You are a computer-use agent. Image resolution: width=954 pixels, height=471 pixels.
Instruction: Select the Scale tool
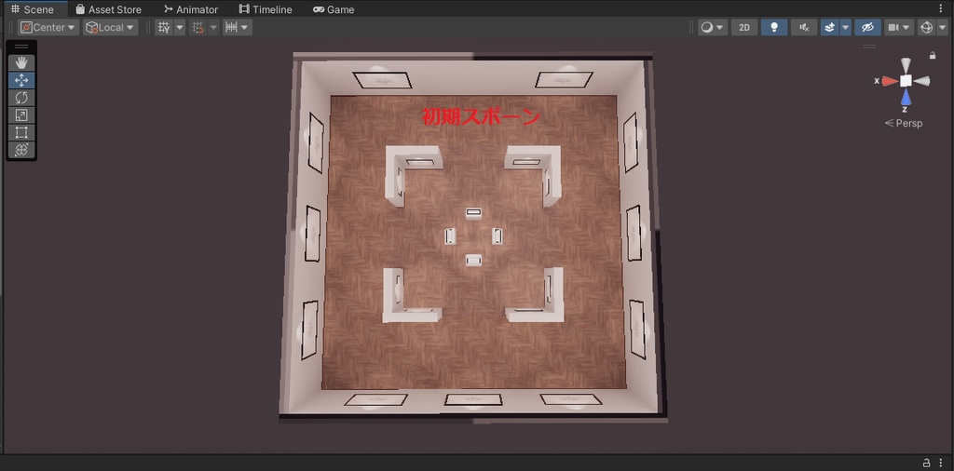tap(21, 114)
